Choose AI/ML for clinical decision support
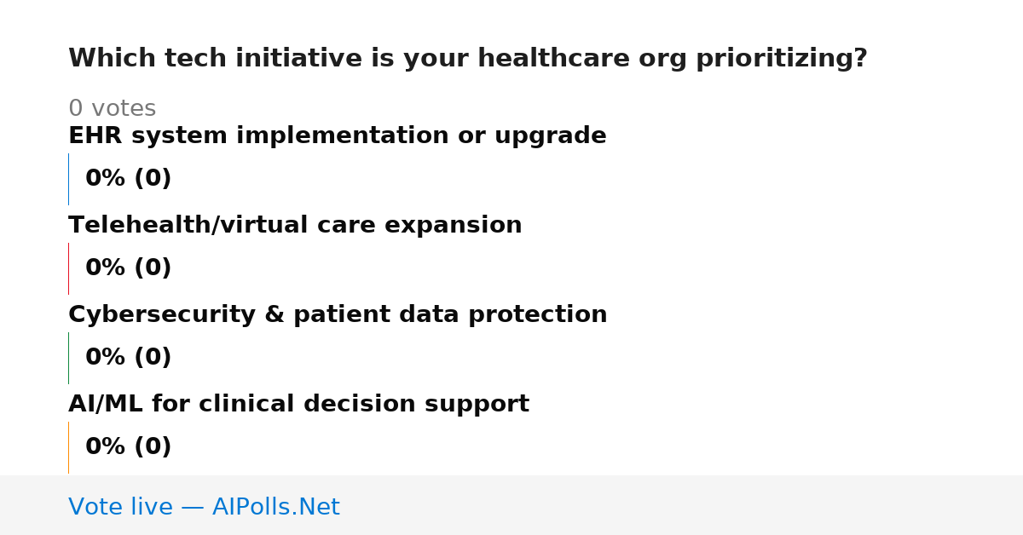 pos(298,405)
